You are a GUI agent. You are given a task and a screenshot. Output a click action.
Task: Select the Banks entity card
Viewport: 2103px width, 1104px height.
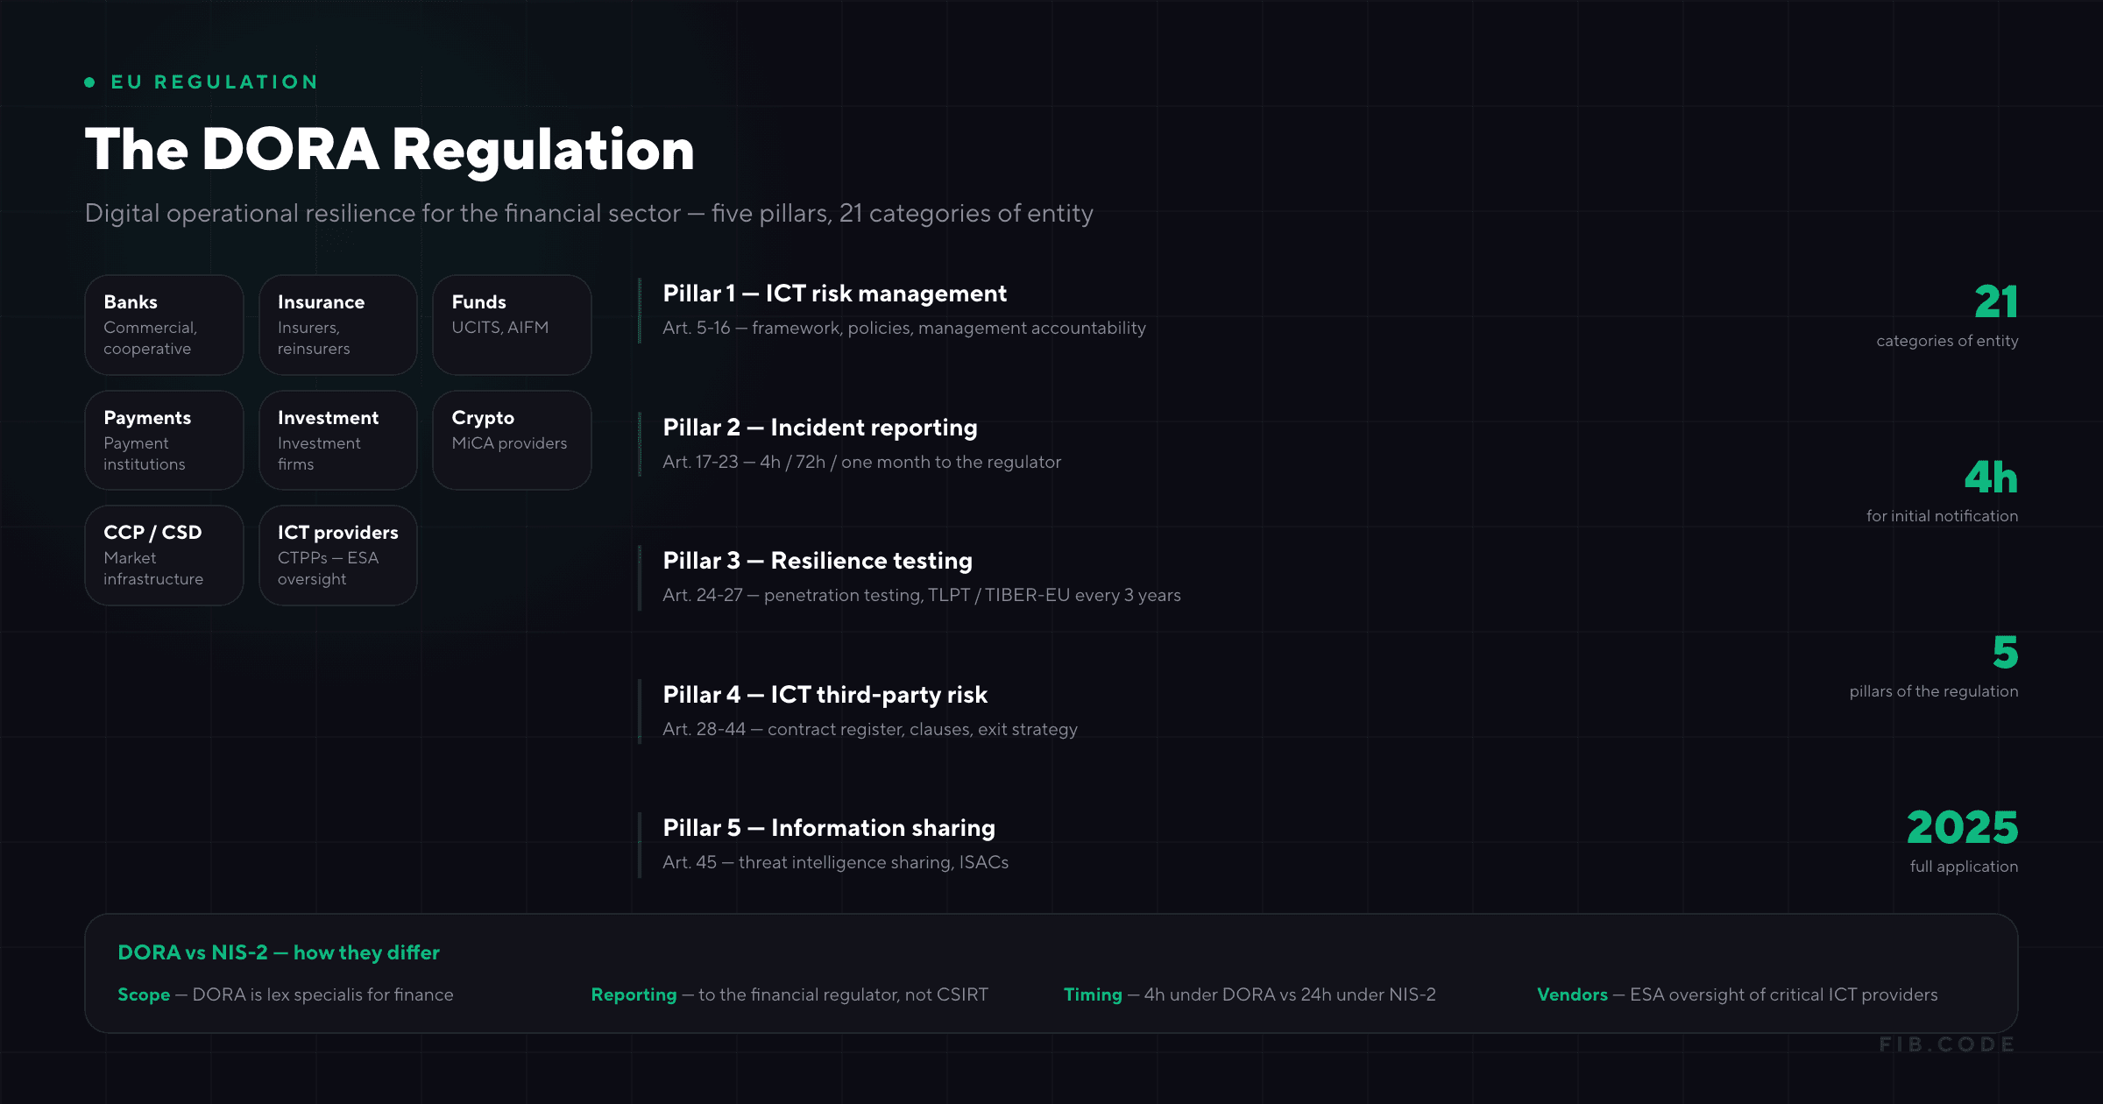pyautogui.click(x=164, y=325)
